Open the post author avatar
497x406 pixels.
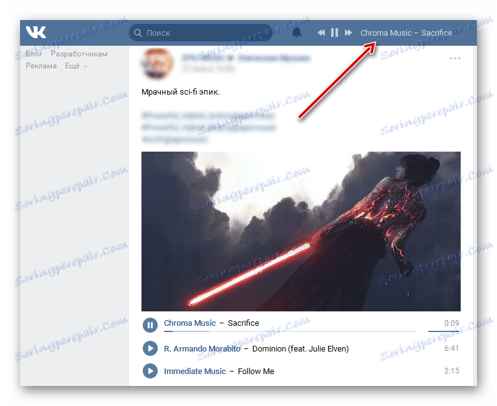click(157, 63)
